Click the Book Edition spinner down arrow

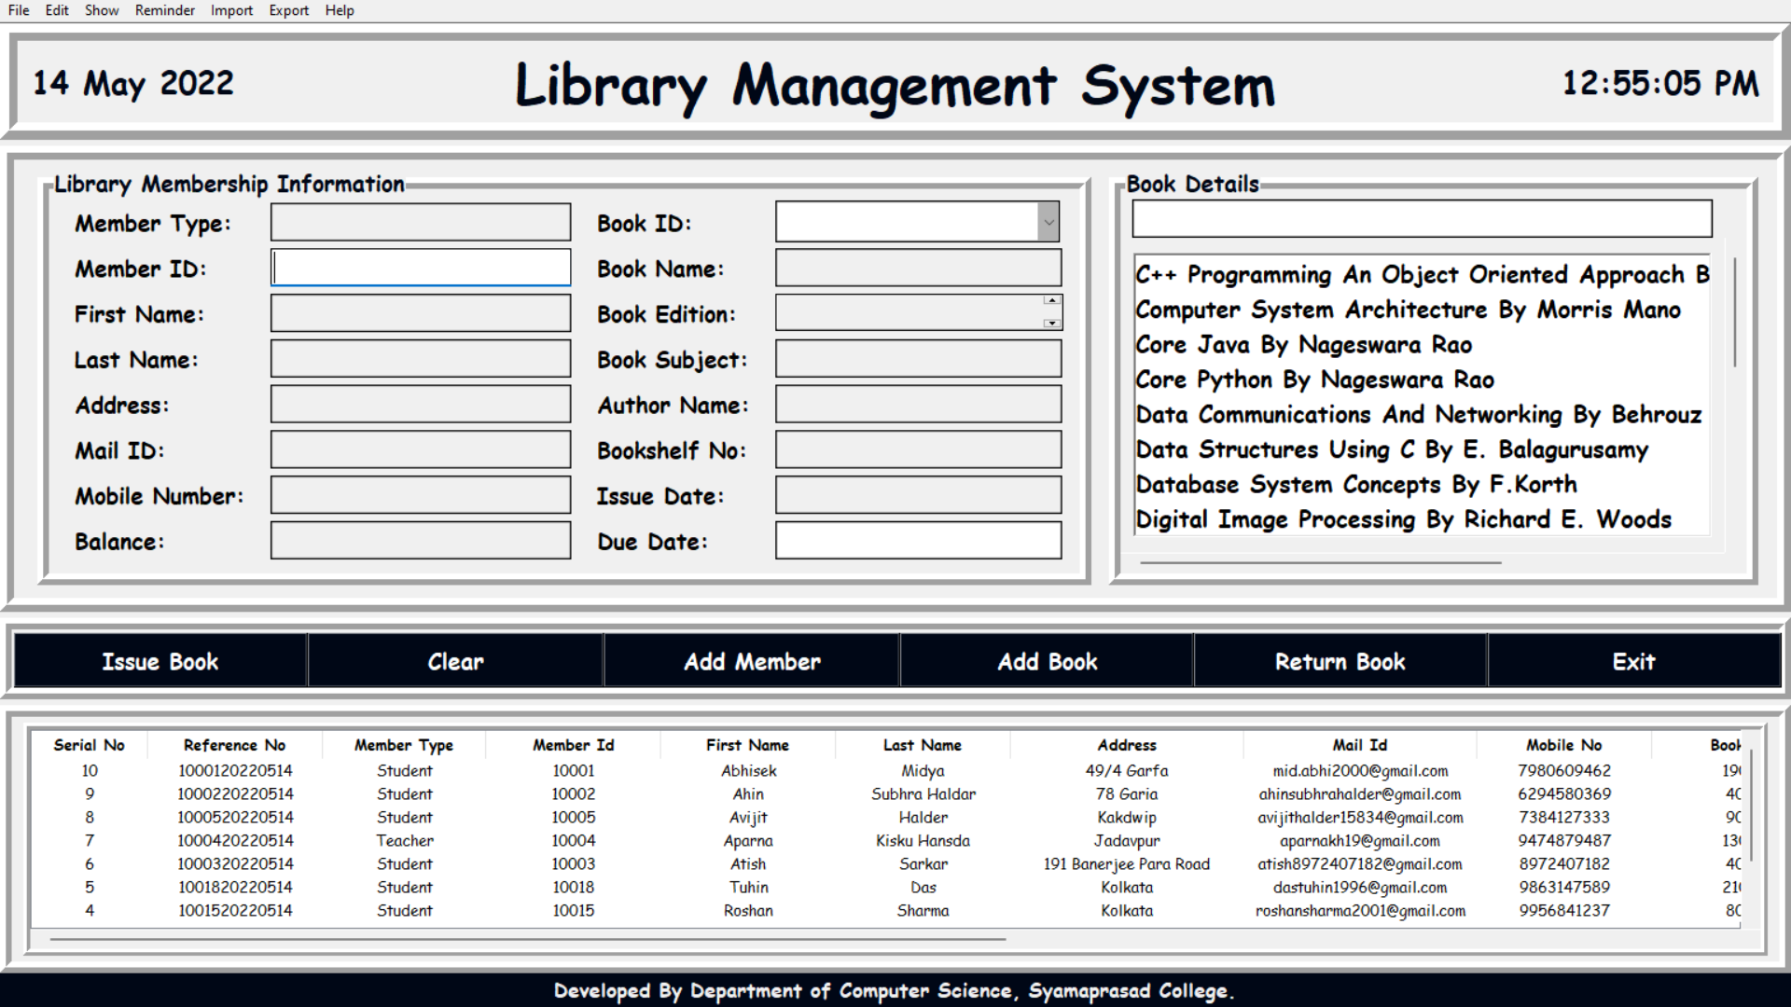tap(1051, 324)
